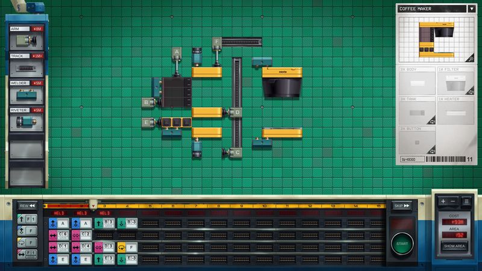The height and width of the screenshot is (271, 482).
Task: Skip forward using the SKIP button
Action: click(401, 205)
